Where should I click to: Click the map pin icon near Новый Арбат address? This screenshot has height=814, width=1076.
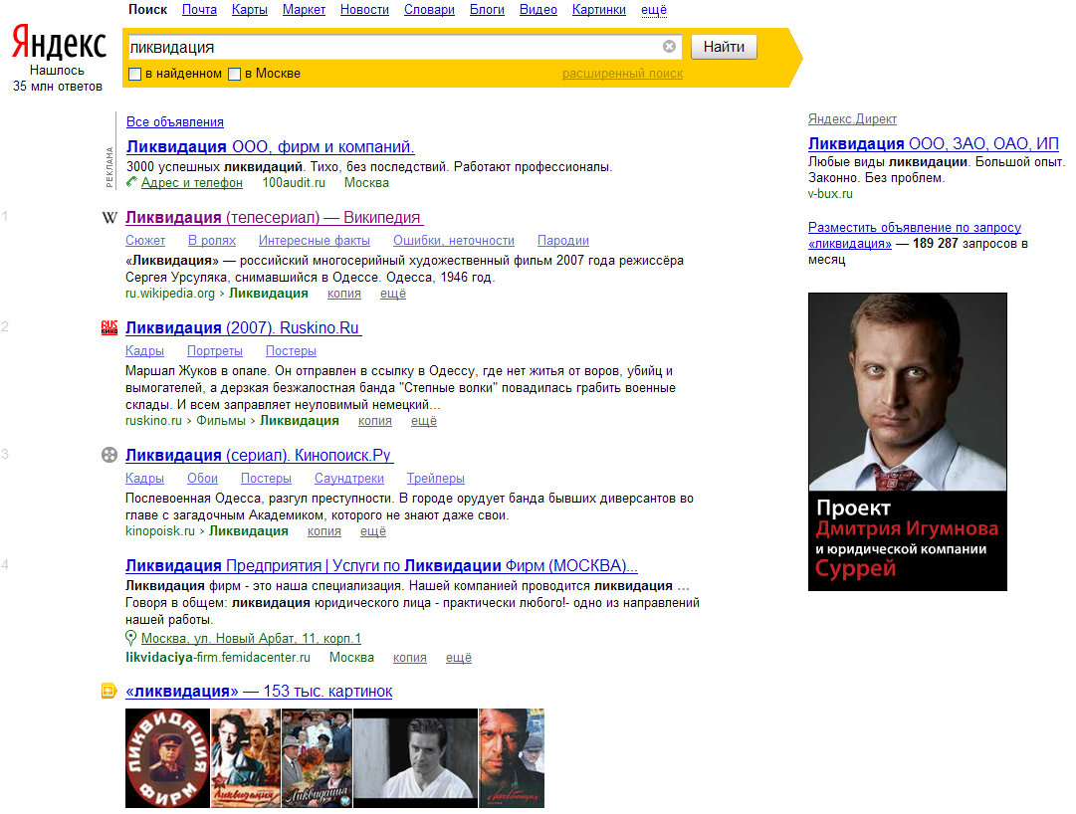coord(131,639)
